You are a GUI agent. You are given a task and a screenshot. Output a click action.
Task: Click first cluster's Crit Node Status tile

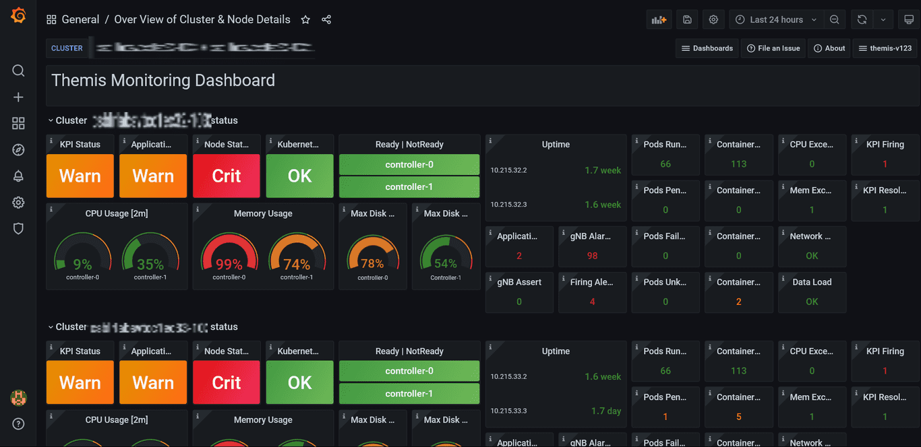click(226, 176)
